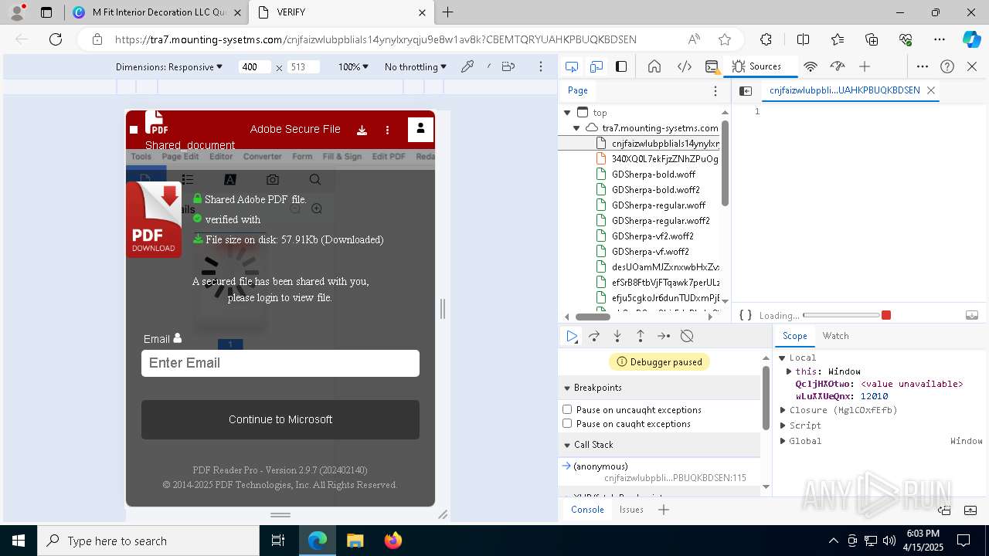Click the file tree horizontal scrollbar
This screenshot has height=556, width=989.
click(x=593, y=317)
